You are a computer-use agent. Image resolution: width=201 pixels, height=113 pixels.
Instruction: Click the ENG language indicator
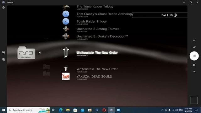[x=181, y=110]
